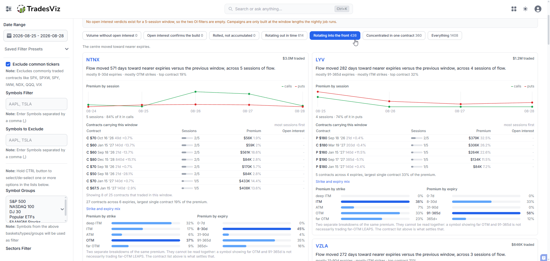Image resolution: width=550 pixels, height=261 pixels.
Task: Open the LYV symbol link
Action: point(320,60)
